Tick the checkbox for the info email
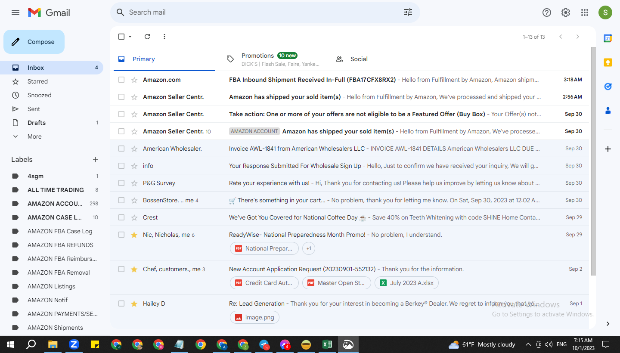Screen dimensions: 620x353 point(121,166)
